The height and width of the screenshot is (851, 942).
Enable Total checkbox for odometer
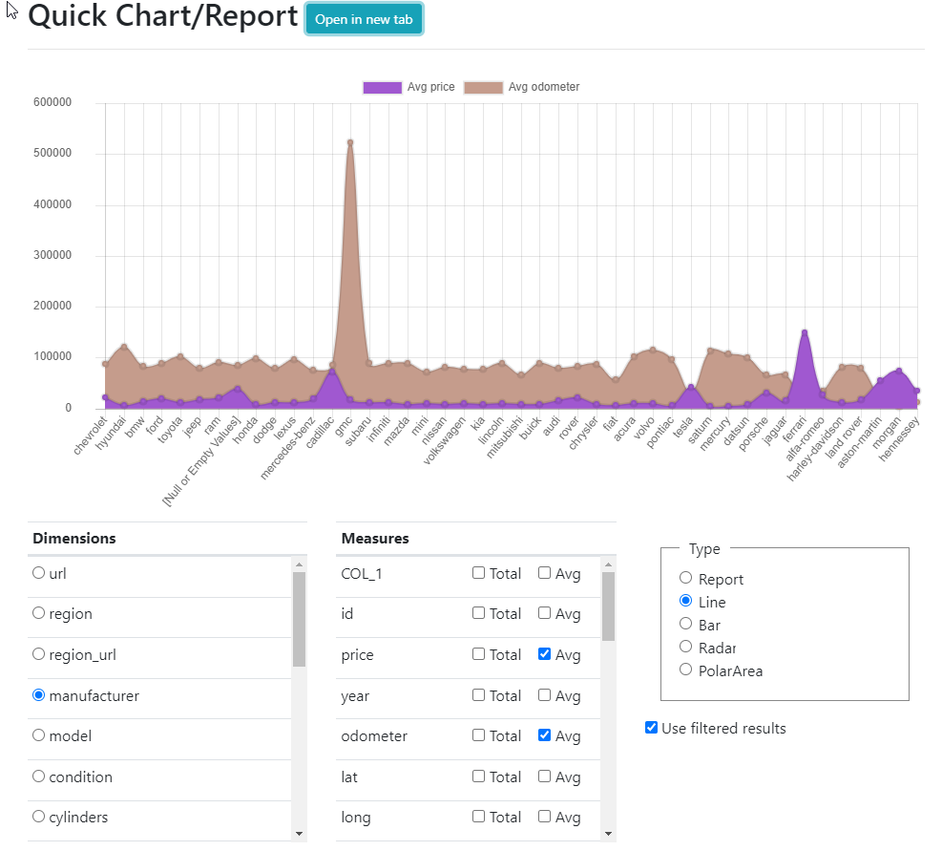(x=479, y=735)
